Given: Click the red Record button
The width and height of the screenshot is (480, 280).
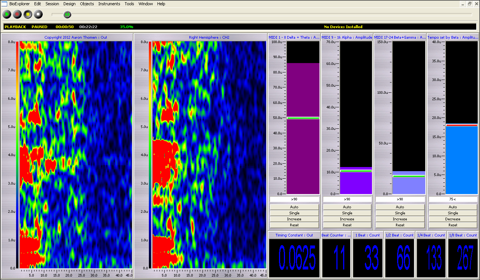Looking at the screenshot, I should [x=17, y=15].
